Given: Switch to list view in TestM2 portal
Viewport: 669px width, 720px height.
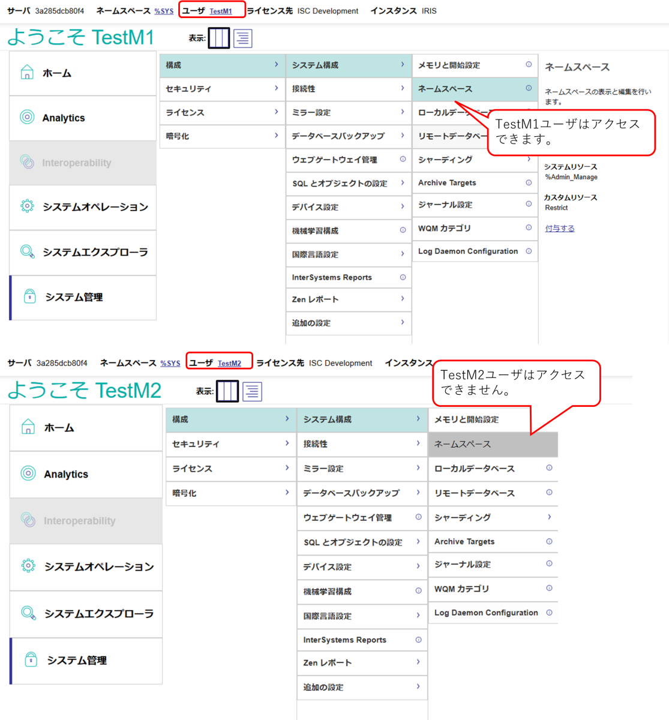Looking at the screenshot, I should (252, 392).
